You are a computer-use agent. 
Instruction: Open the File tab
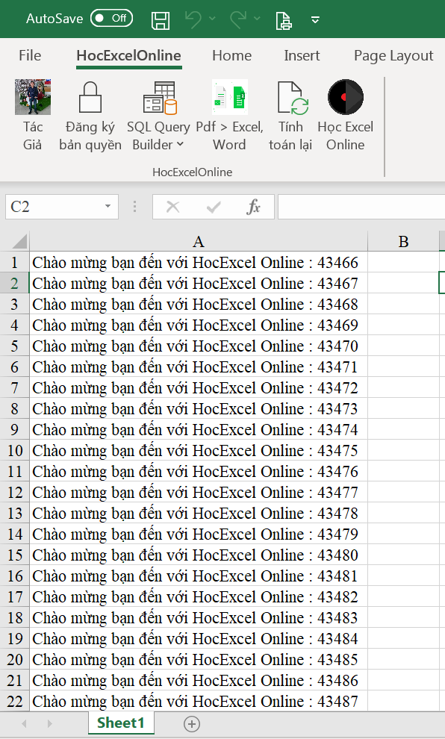point(30,56)
